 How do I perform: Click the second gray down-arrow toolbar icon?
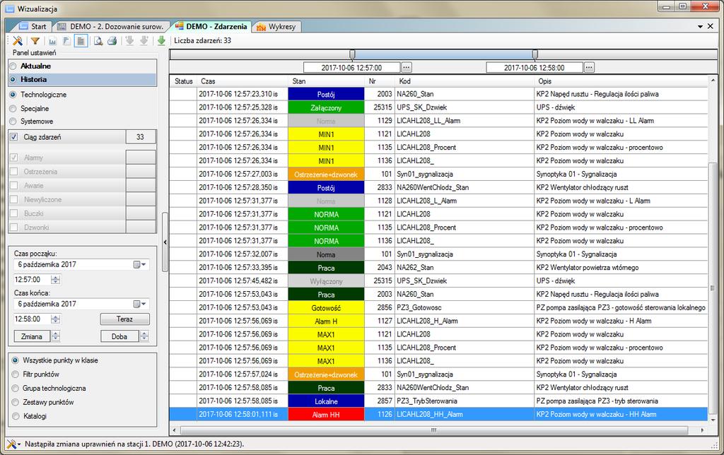(x=144, y=40)
